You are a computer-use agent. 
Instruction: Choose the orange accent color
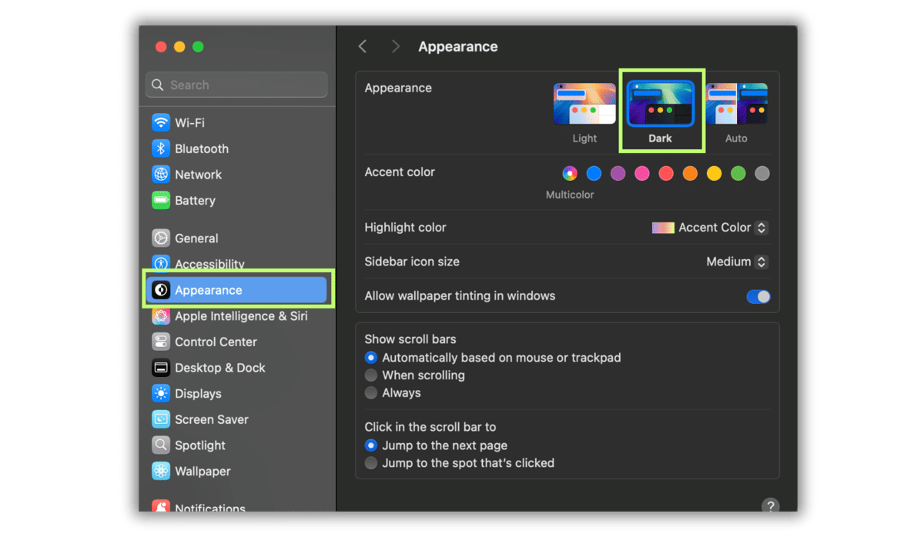(690, 173)
